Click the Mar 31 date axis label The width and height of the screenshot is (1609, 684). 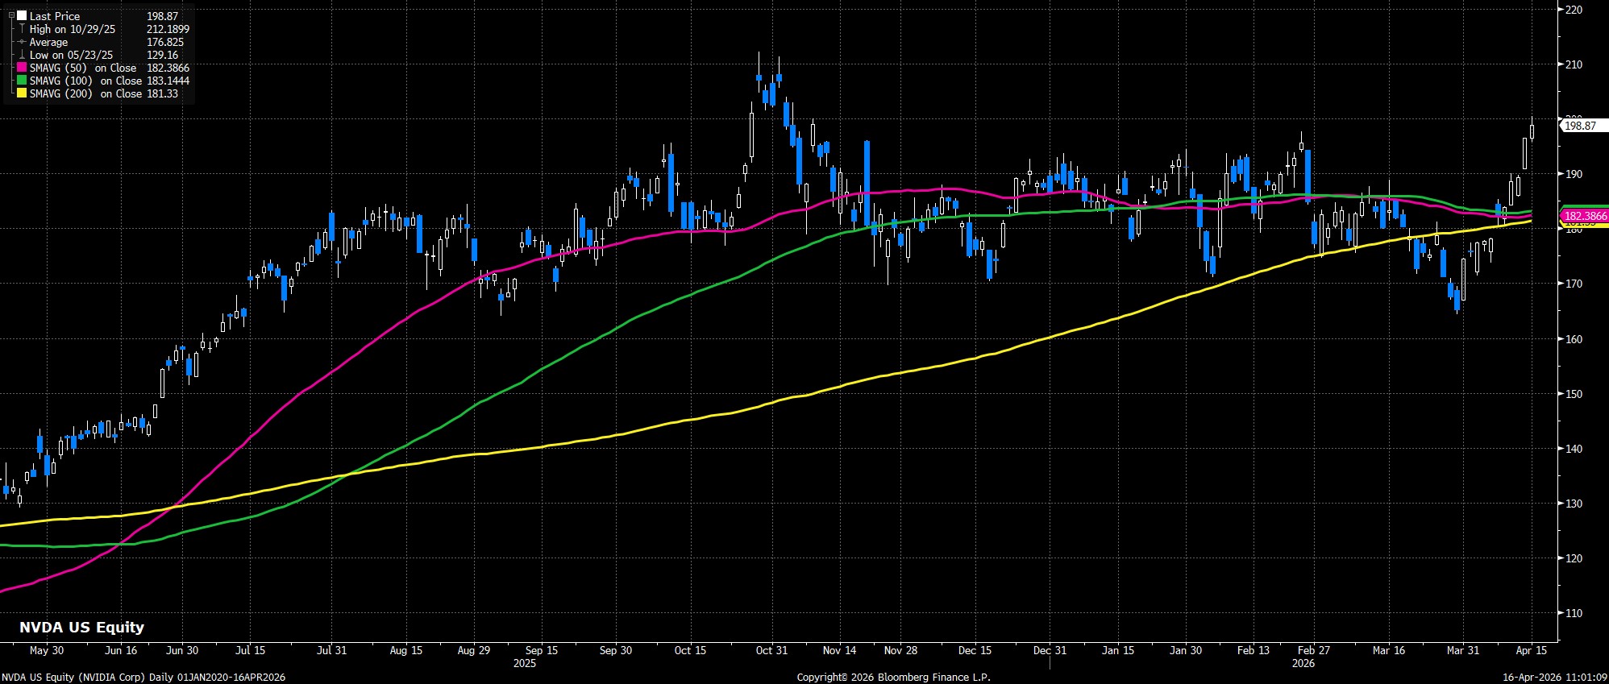click(1463, 650)
